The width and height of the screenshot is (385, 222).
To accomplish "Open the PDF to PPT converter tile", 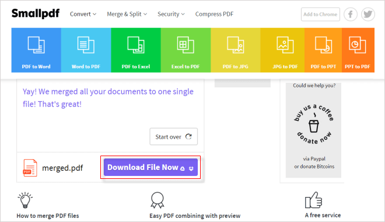I will [323, 50].
